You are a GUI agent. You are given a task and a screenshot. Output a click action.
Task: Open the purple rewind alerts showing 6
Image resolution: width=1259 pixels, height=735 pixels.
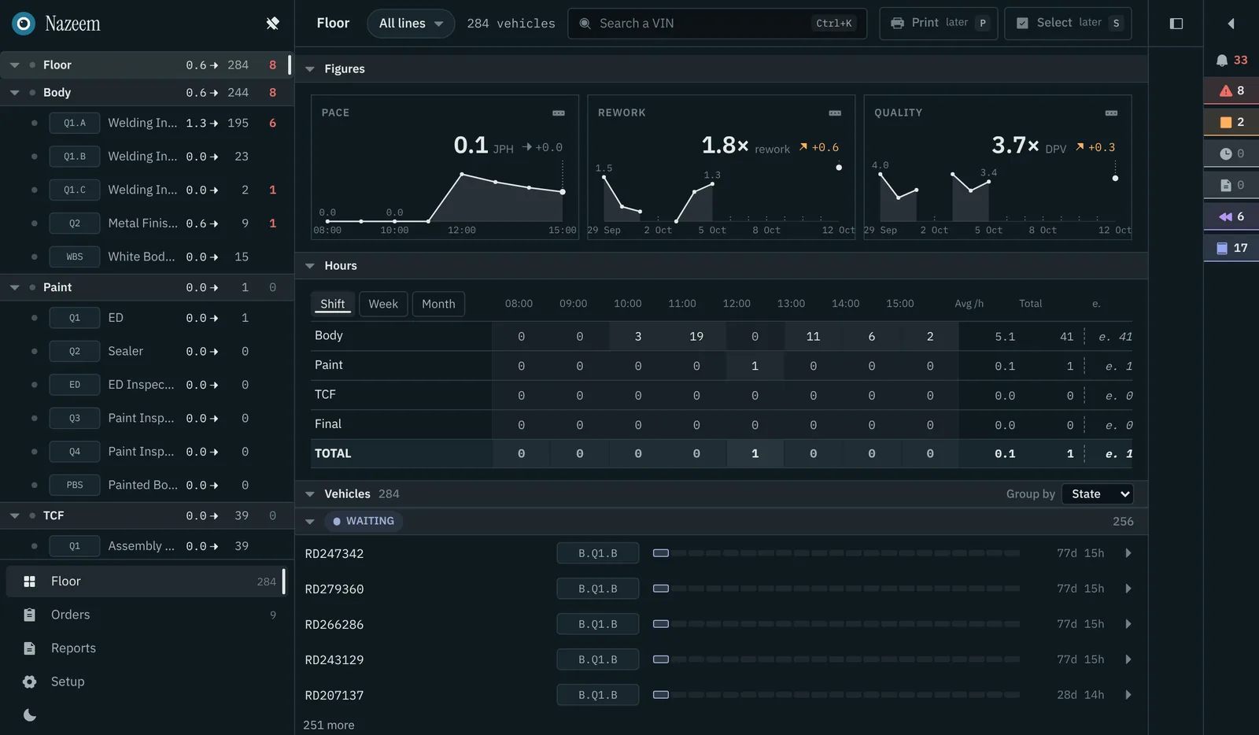[1231, 216]
